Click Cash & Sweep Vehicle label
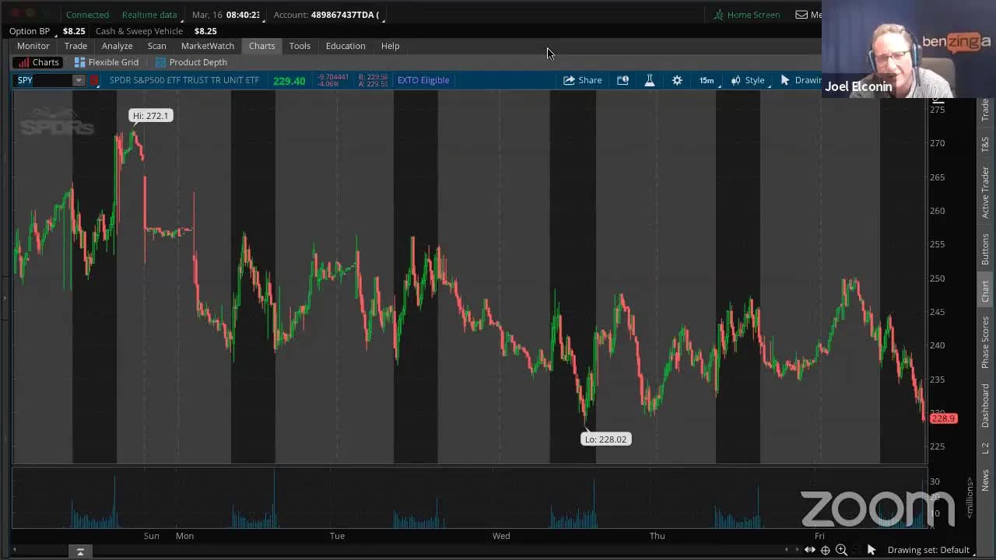Image resolution: width=996 pixels, height=560 pixels. pos(139,31)
